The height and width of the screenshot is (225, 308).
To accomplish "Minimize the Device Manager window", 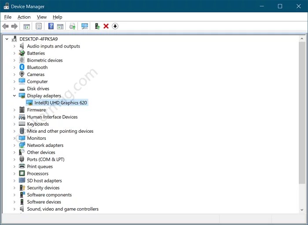I will click(x=262, y=6).
